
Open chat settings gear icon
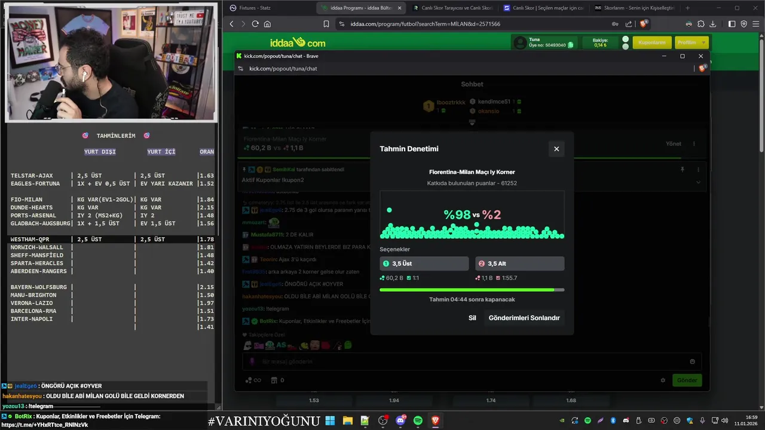pos(663,380)
